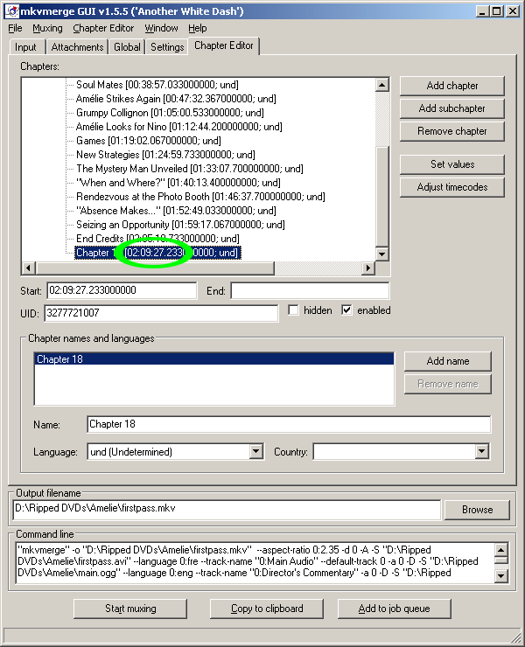Screen dimensions: 525x647
Task: Browse for the output filename
Action: 477,510
